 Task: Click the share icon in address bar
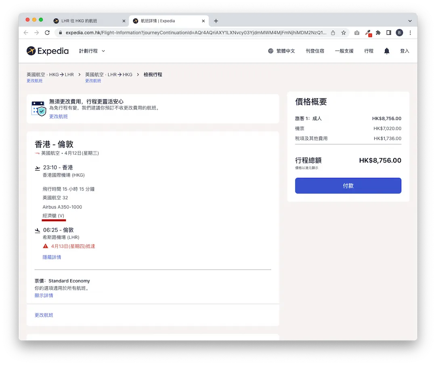pos(333,33)
